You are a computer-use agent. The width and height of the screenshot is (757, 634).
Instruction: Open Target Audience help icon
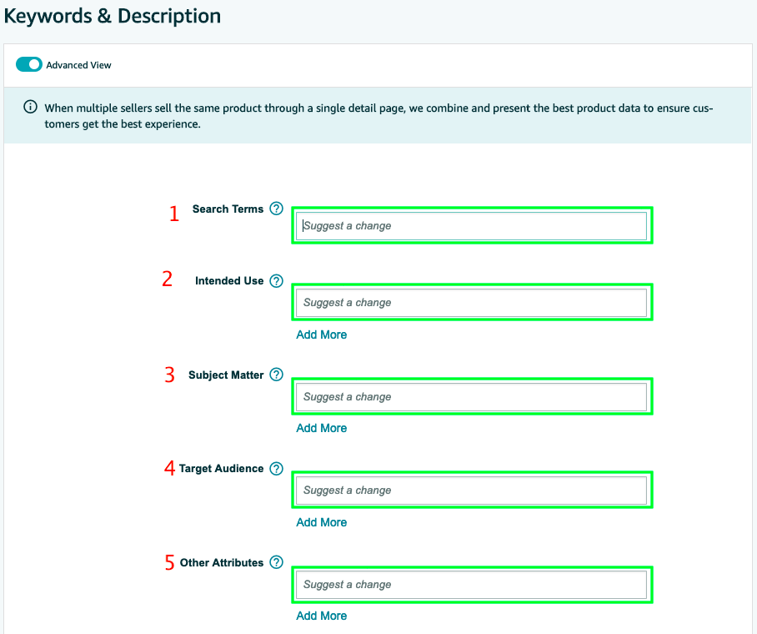(x=276, y=468)
